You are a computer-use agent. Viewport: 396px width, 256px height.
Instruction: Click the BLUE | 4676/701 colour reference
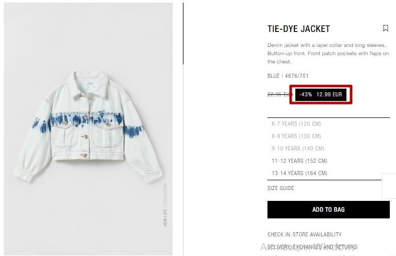288,76
